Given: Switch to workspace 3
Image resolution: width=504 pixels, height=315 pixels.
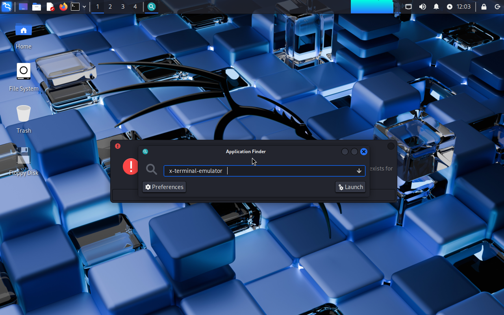Looking at the screenshot, I should pyautogui.click(x=123, y=7).
